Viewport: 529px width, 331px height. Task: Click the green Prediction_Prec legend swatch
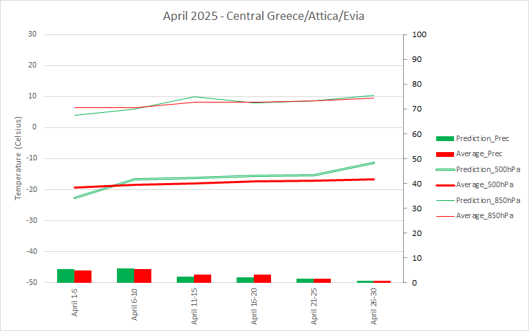[444, 138]
